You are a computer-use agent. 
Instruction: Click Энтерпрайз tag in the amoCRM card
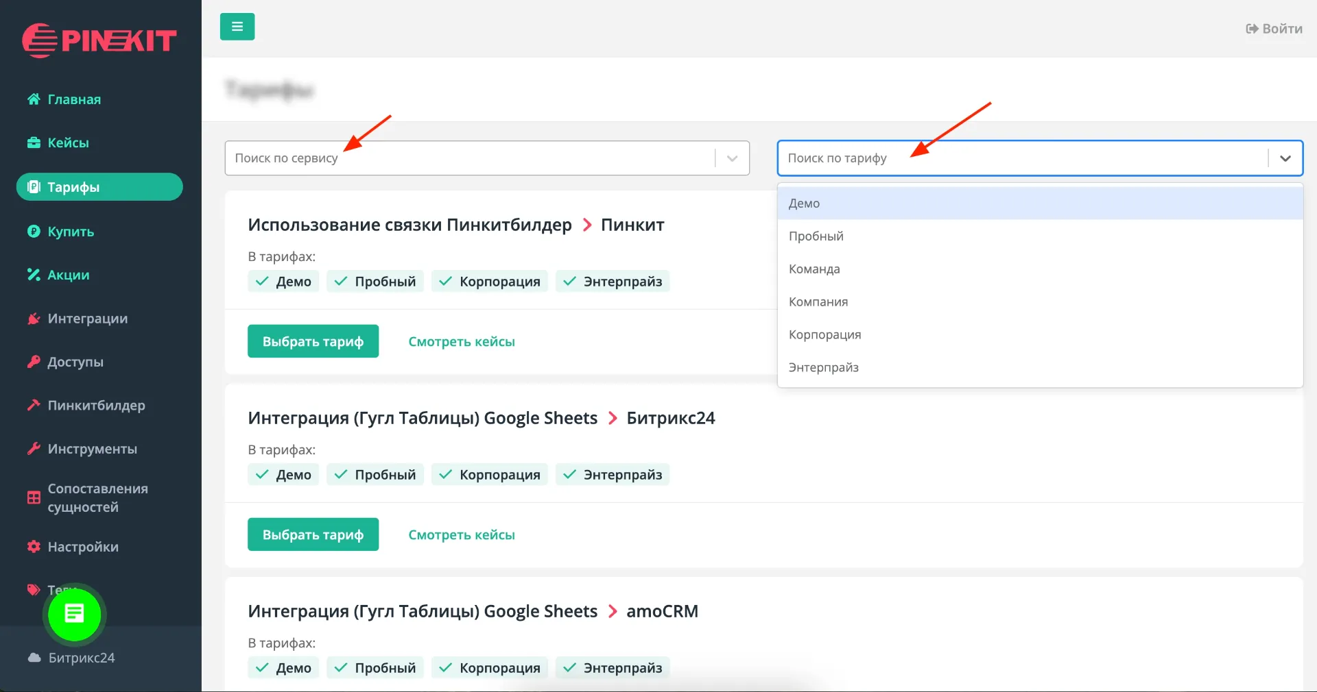point(613,668)
